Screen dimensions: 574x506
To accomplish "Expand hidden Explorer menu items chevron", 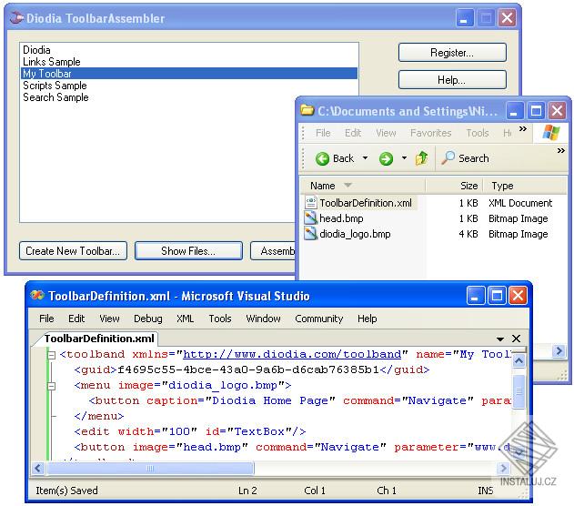I will coord(523,128).
